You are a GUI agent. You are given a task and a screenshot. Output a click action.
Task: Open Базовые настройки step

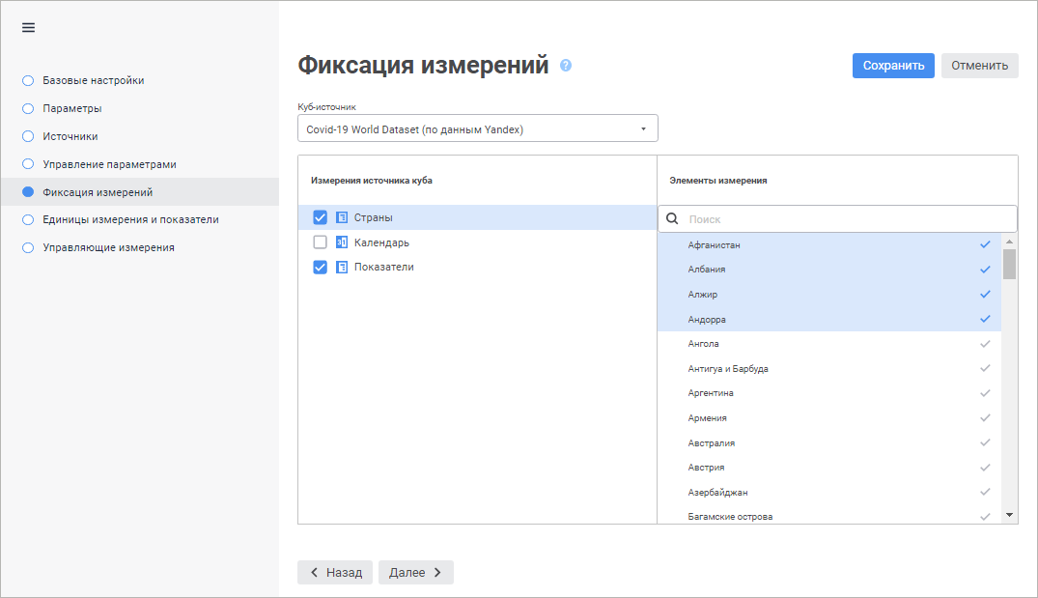click(94, 80)
